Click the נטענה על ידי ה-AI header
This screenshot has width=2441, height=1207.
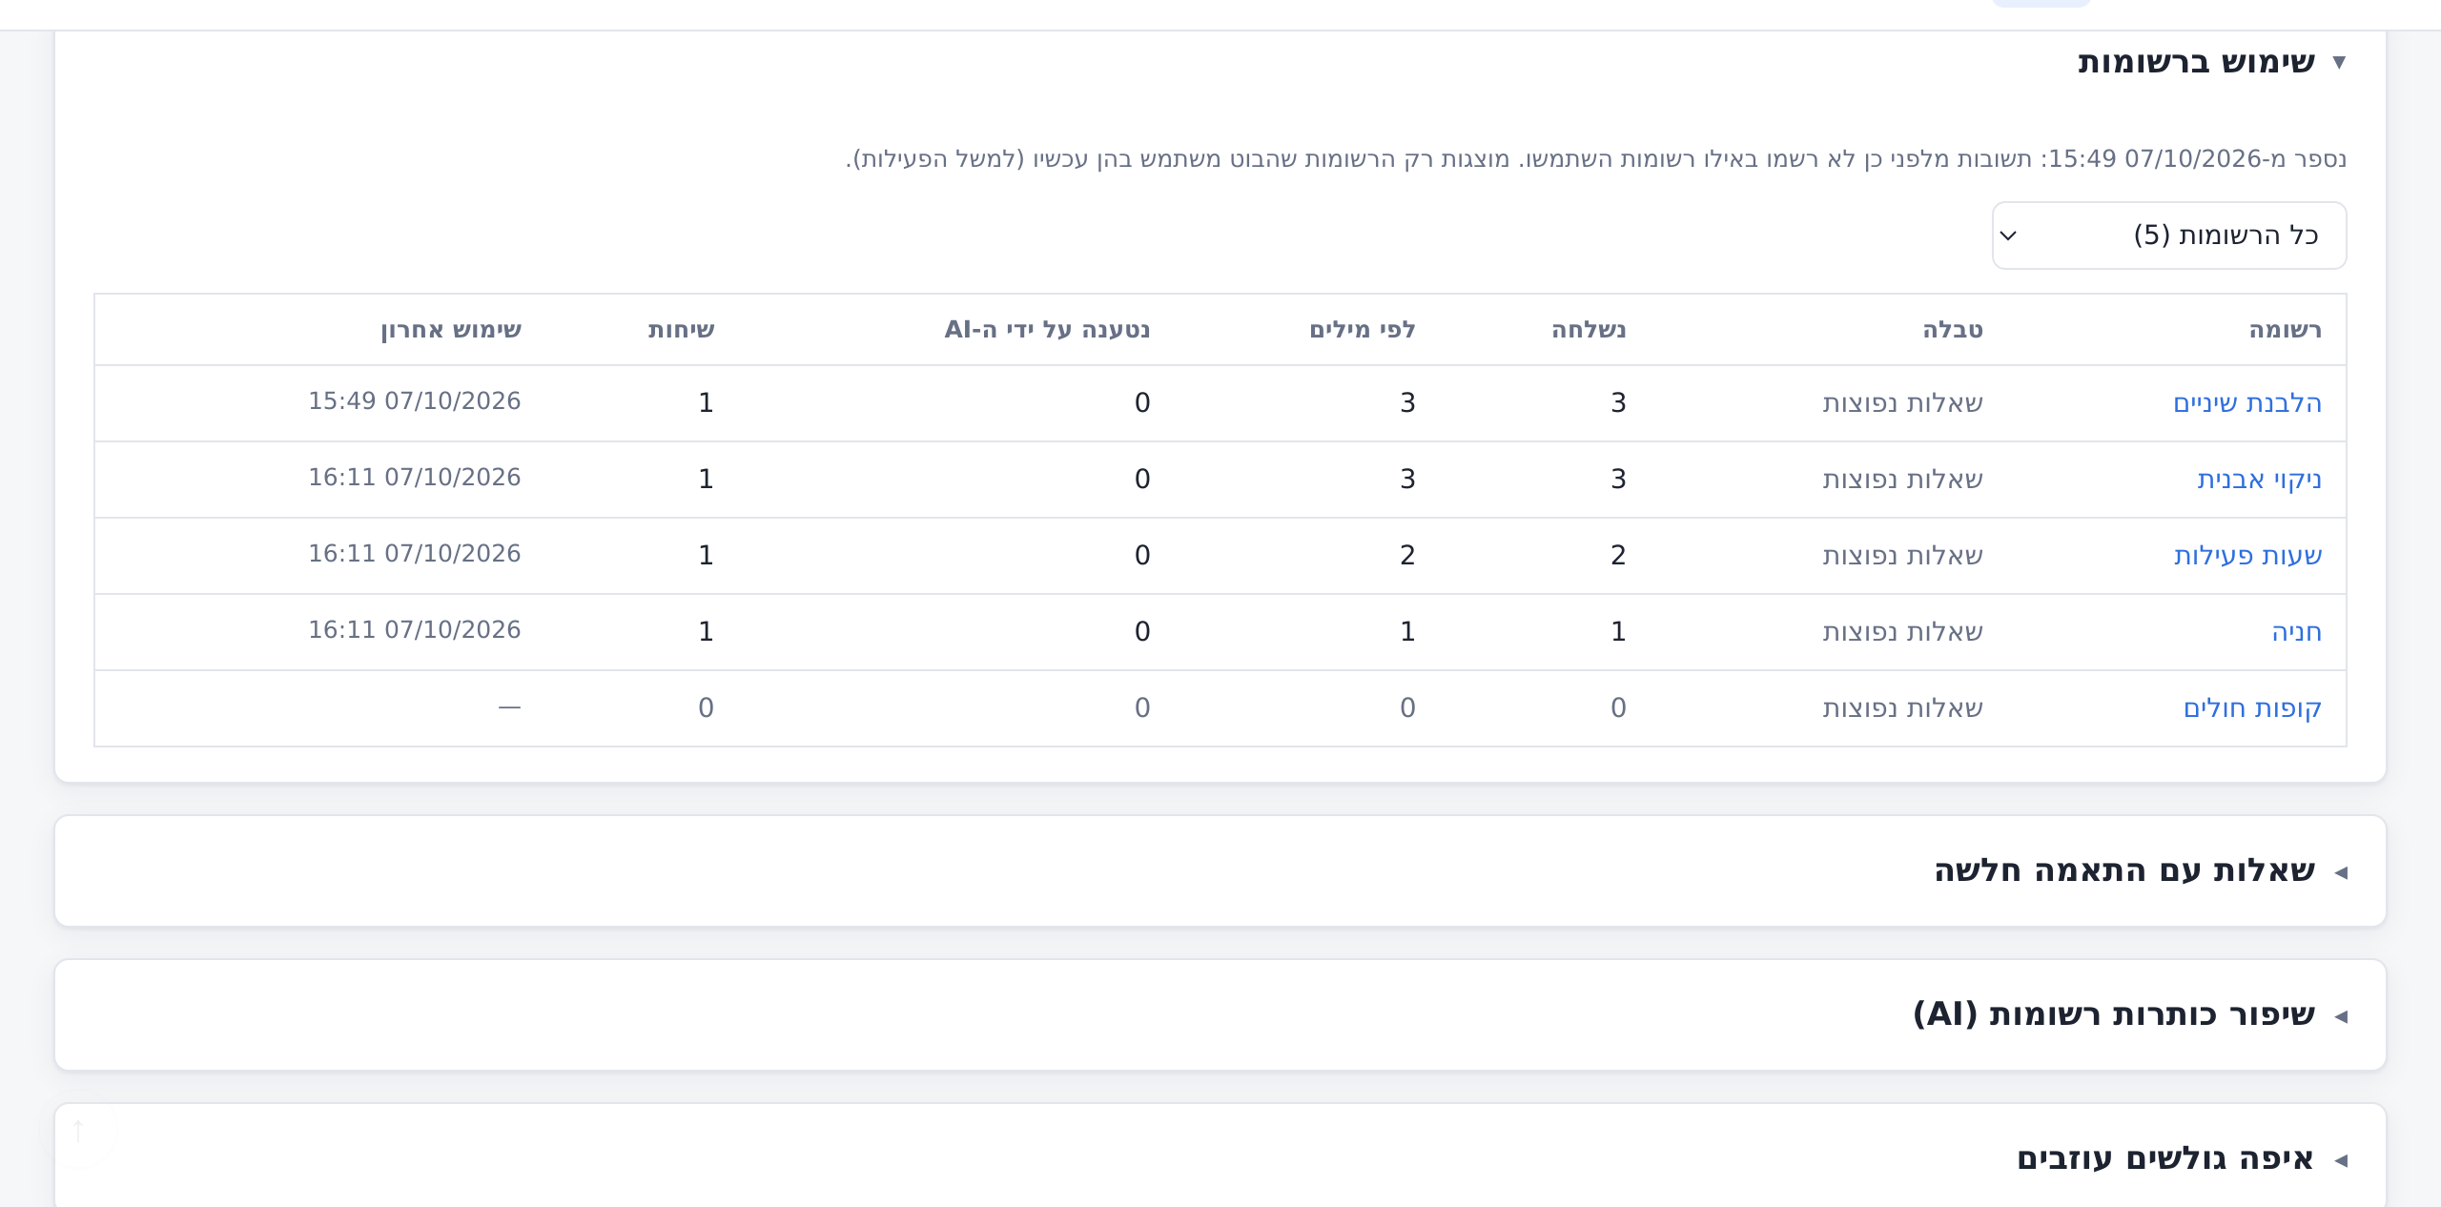(x=1047, y=330)
